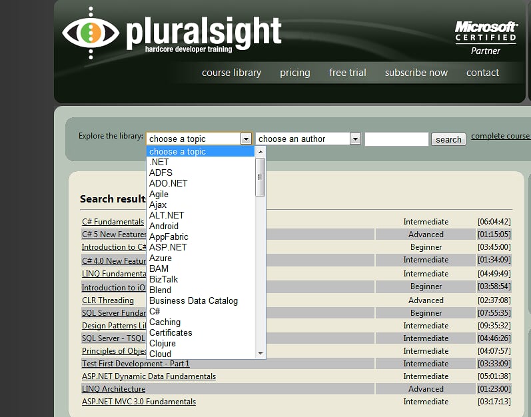Open the course library menu

click(x=231, y=73)
